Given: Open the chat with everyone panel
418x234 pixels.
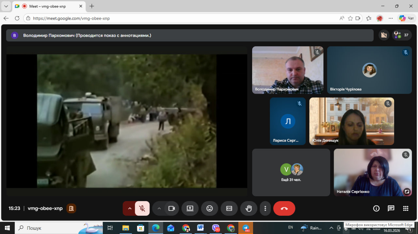Looking at the screenshot, I should click(391, 209).
